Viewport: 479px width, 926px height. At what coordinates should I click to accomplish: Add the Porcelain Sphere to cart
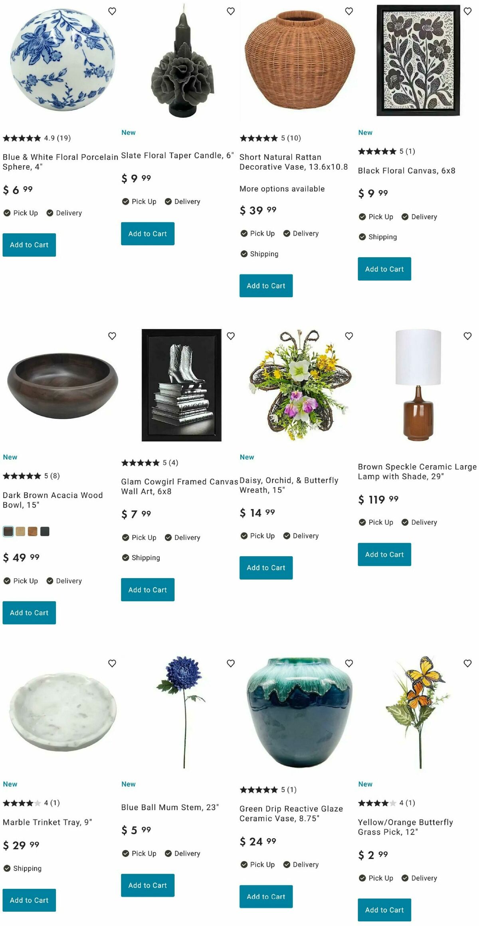click(x=29, y=245)
